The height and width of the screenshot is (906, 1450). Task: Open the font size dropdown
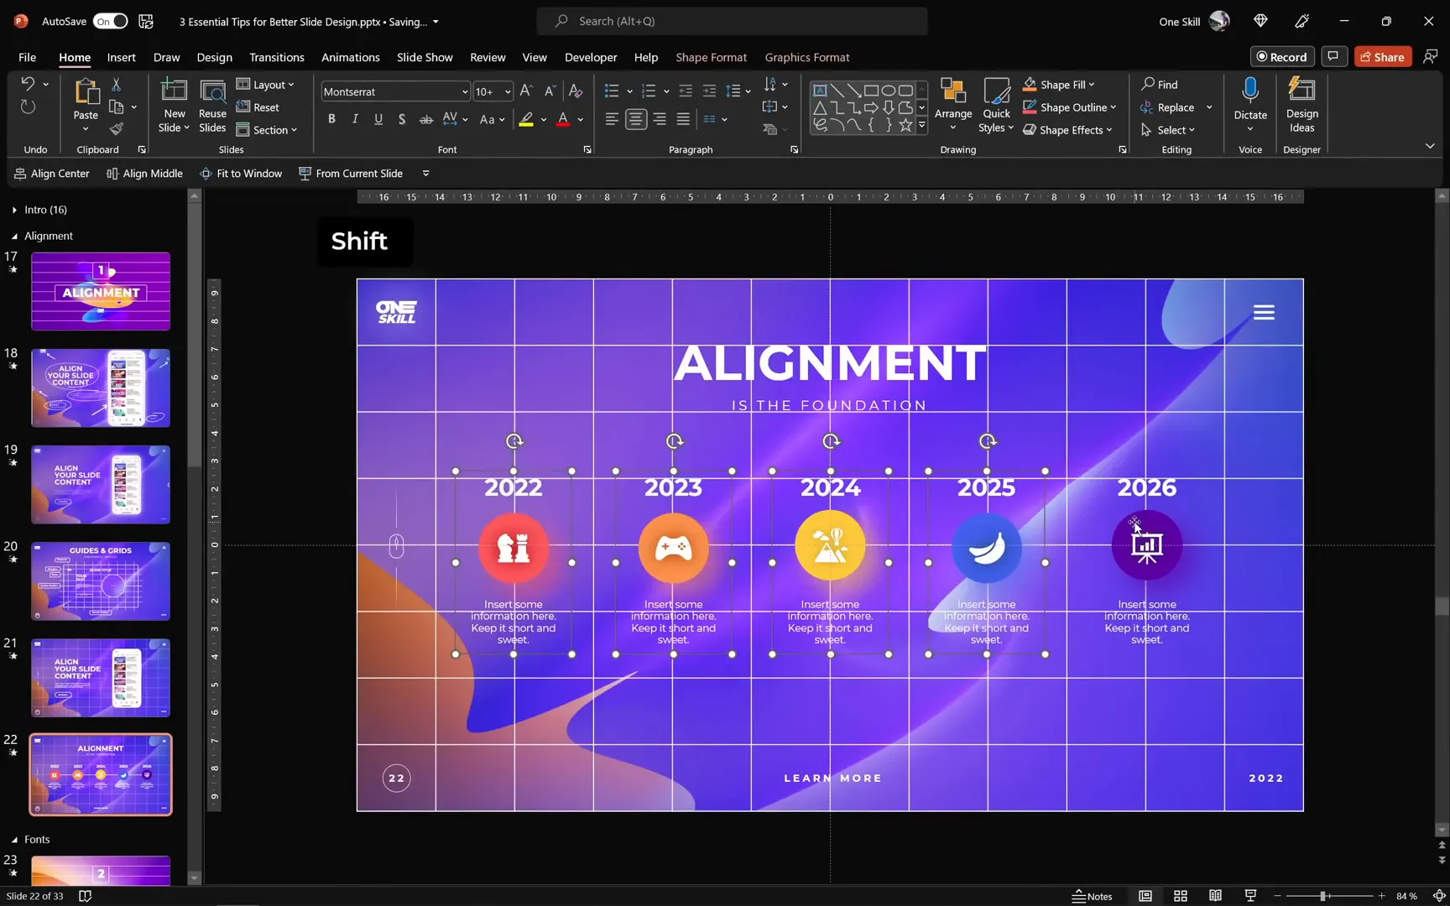coord(507,91)
